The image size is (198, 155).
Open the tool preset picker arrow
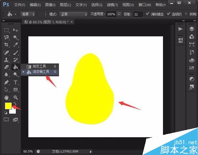tap(15, 14)
